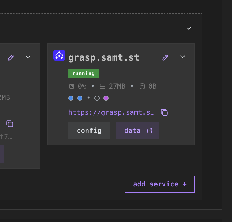Click the empty hollow status circle

[x=97, y=98]
